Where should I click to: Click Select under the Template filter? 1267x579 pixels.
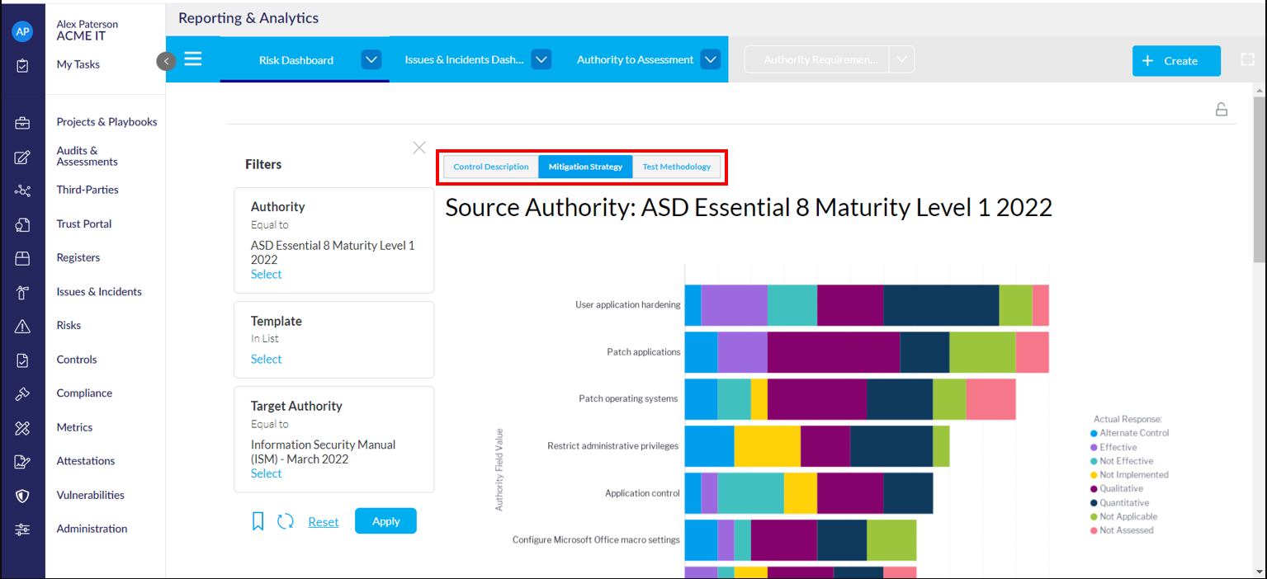click(x=266, y=359)
